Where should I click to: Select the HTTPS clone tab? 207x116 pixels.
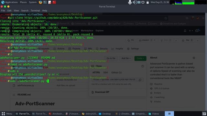point(96,72)
